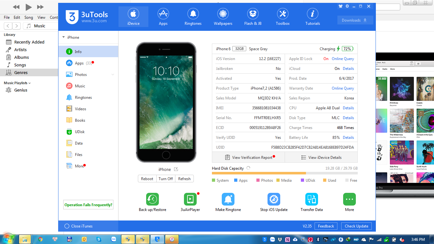Open the Make Ringtone tool
Image resolution: width=434 pixels, height=244 pixels.
click(x=228, y=199)
